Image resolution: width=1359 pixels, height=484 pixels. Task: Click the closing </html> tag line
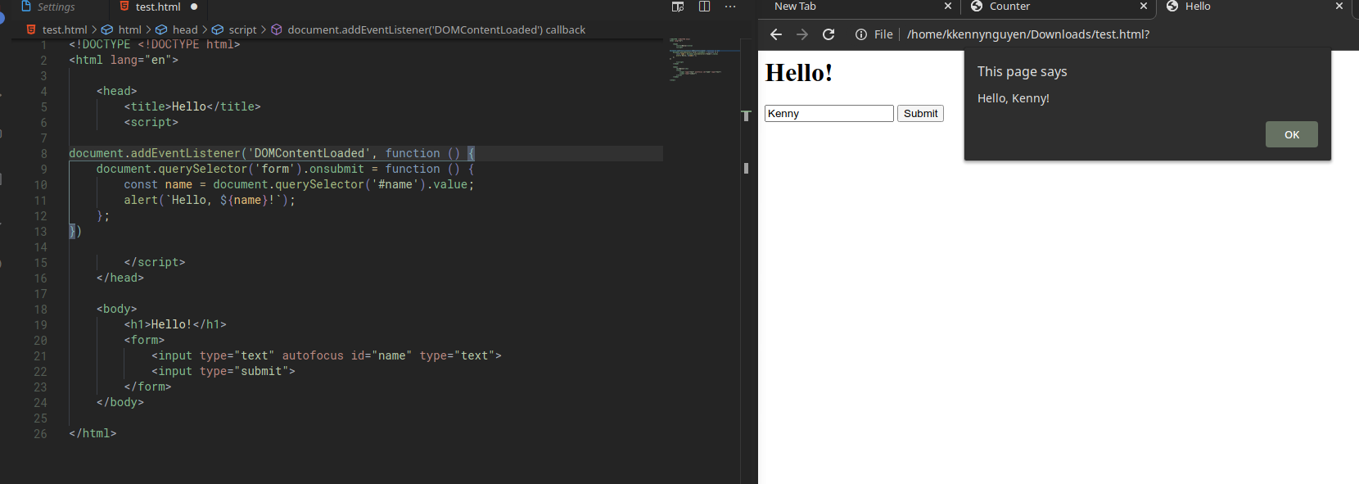pos(93,434)
